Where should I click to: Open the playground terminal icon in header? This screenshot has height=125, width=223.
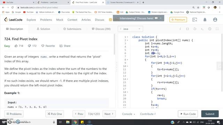(x=194, y=20)
